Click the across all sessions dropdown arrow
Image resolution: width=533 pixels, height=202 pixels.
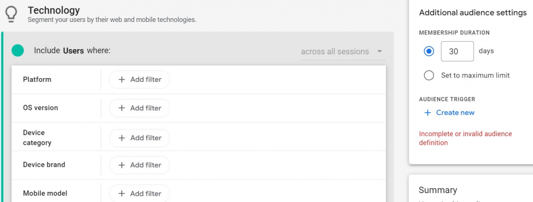tap(380, 52)
